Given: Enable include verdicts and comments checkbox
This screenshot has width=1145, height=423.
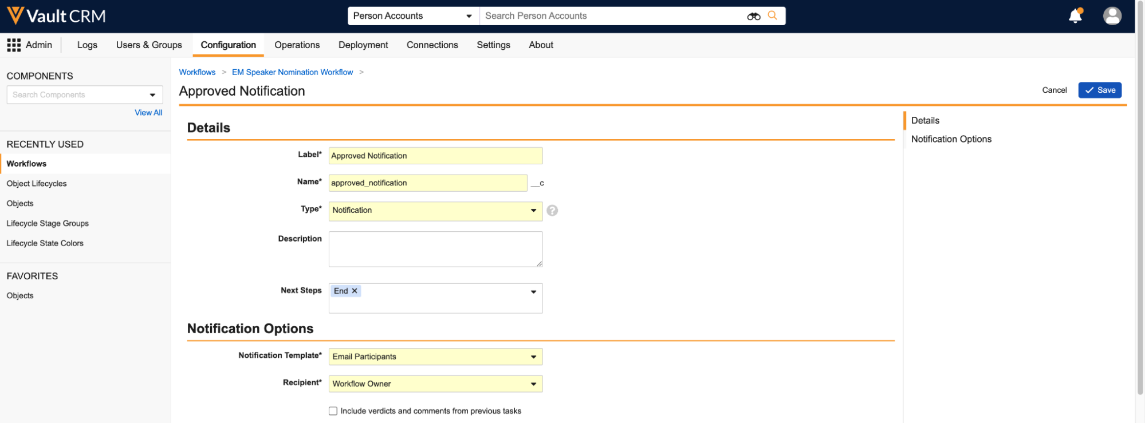Looking at the screenshot, I should click(x=333, y=411).
